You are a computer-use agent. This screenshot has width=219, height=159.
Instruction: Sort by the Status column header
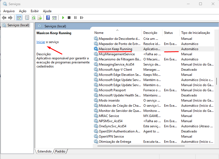[171, 33]
